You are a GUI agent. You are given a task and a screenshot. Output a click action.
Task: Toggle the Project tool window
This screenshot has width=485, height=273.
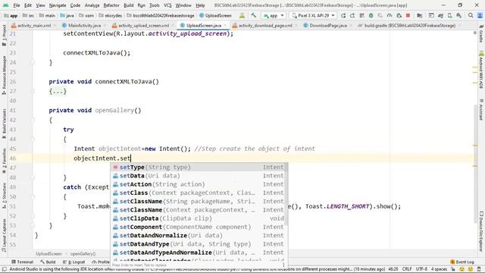(4, 36)
